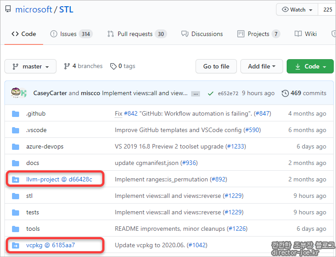
Task: Click the folder icon for .vscode
Action: pos(16,130)
